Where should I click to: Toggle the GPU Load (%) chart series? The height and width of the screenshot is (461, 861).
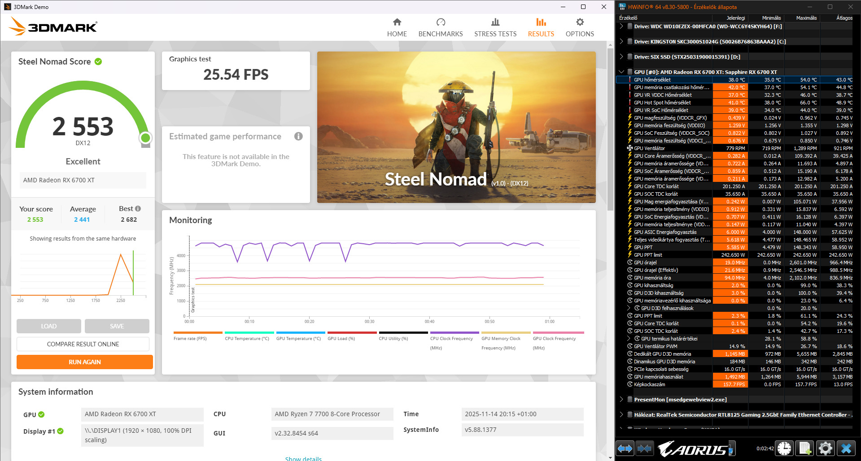(x=352, y=336)
